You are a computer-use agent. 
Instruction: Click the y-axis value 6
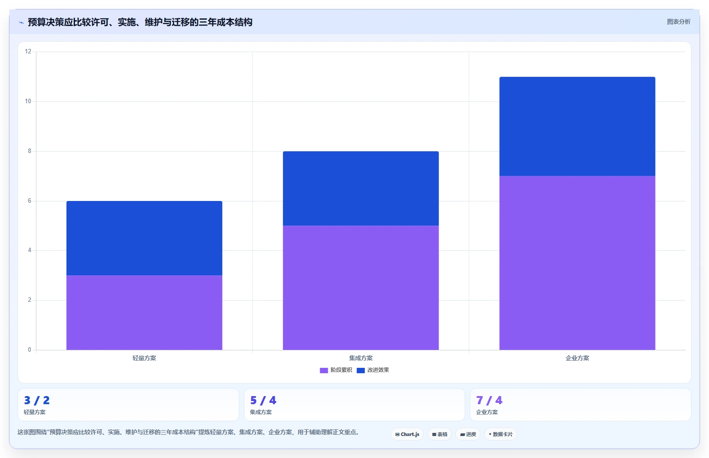(x=30, y=201)
